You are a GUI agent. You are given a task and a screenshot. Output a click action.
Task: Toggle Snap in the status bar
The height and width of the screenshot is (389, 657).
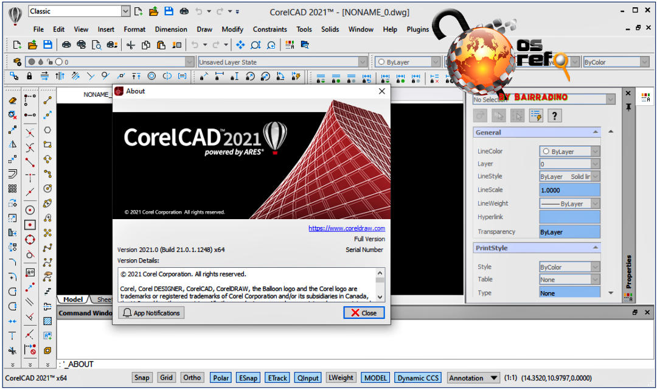pyautogui.click(x=142, y=377)
